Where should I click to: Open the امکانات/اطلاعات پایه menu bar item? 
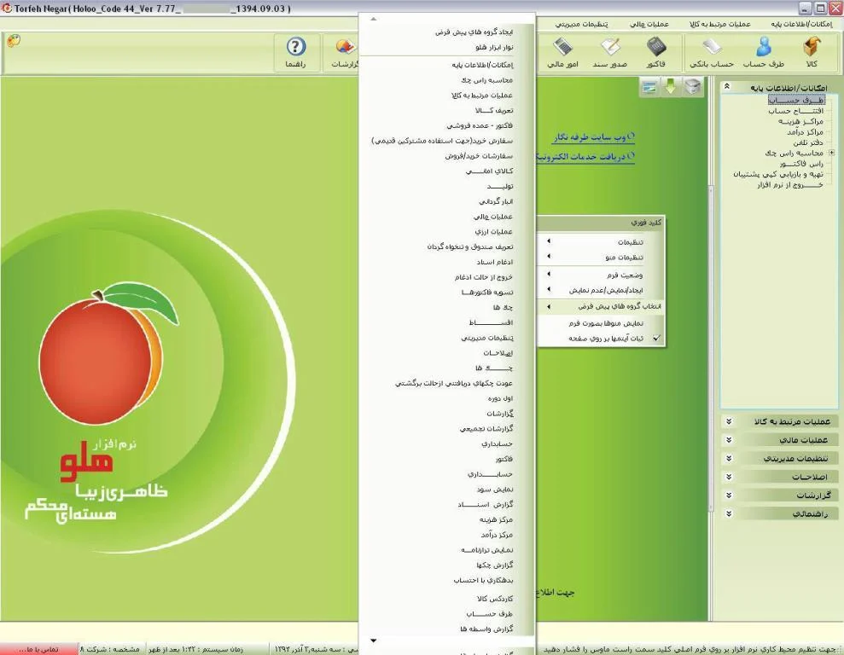click(x=801, y=24)
